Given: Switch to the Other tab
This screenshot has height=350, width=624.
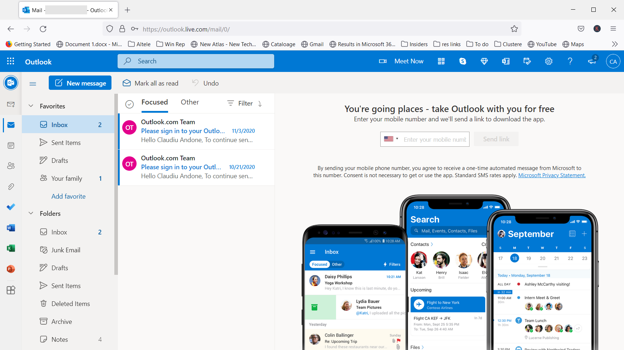Looking at the screenshot, I should click(190, 102).
